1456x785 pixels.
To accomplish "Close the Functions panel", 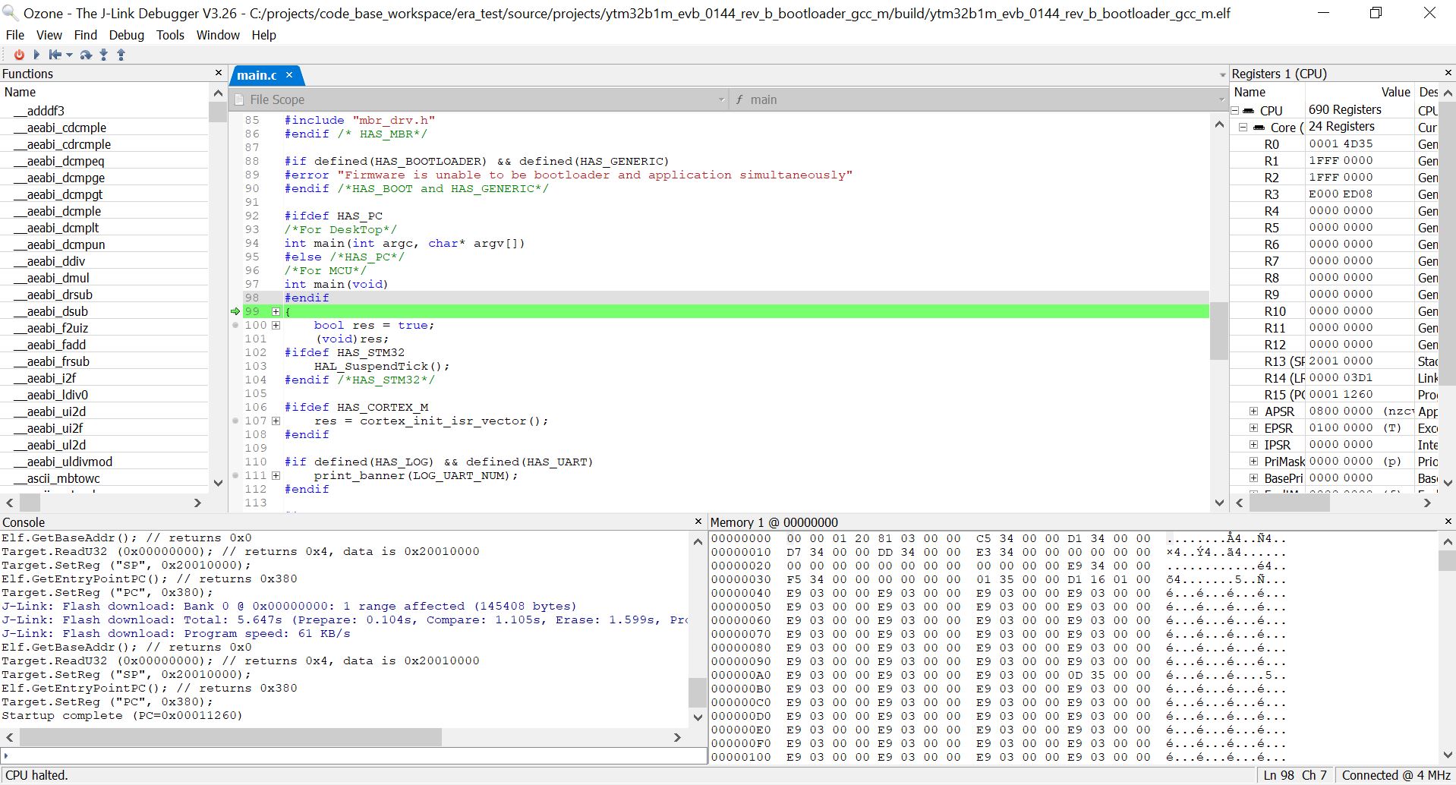I will [x=219, y=73].
